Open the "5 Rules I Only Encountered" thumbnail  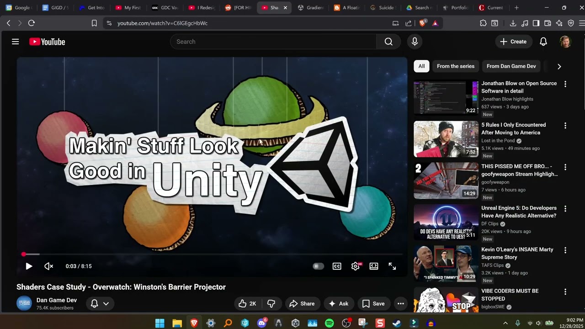[x=446, y=139]
